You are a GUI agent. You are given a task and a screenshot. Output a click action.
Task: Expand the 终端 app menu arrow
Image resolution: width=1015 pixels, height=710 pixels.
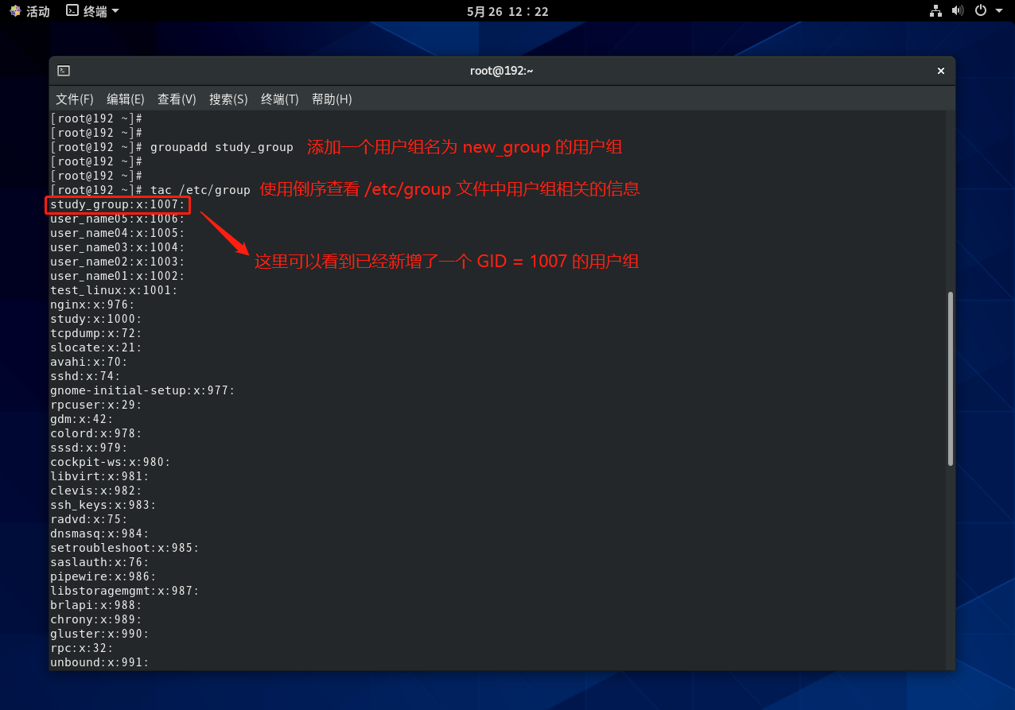click(x=115, y=11)
